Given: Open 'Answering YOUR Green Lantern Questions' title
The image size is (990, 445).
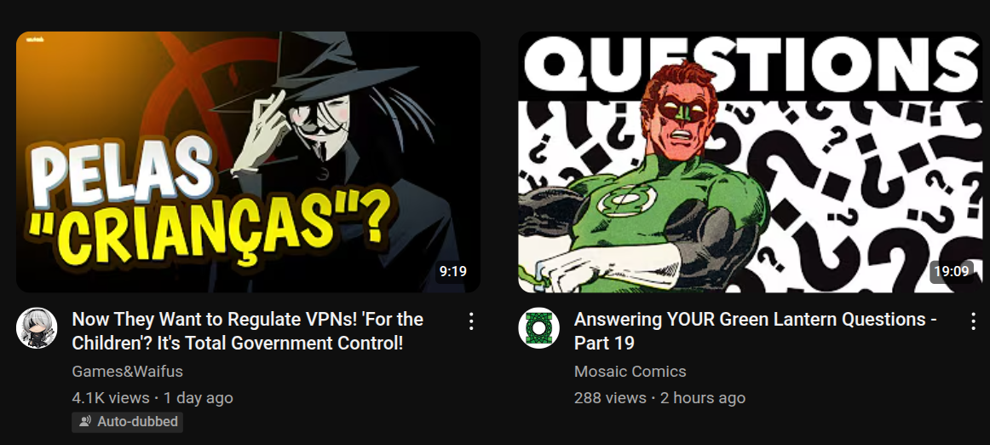Looking at the screenshot, I should [x=755, y=332].
